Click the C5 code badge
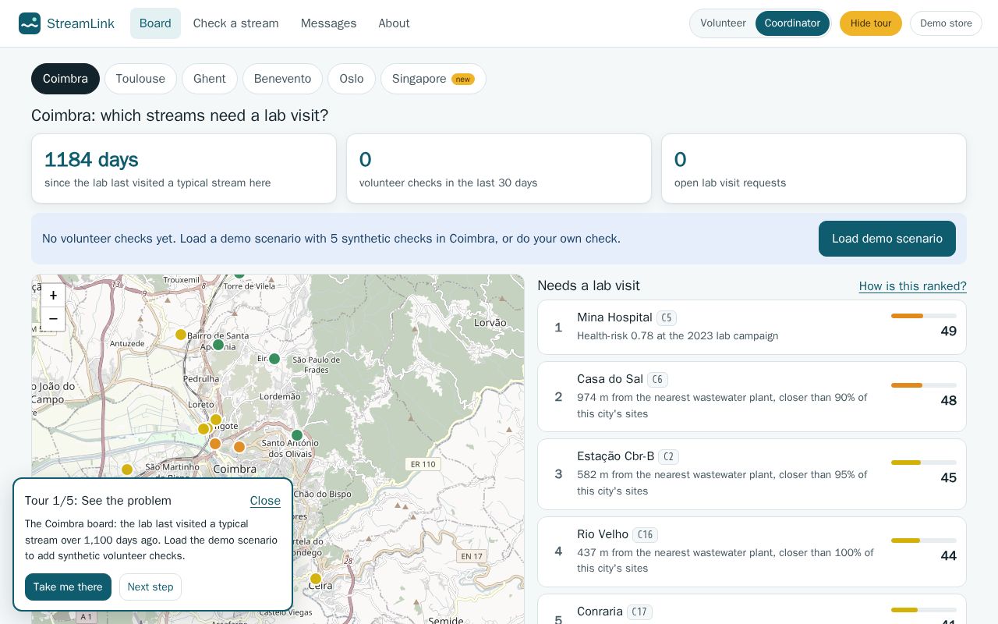The height and width of the screenshot is (624, 998). click(667, 318)
